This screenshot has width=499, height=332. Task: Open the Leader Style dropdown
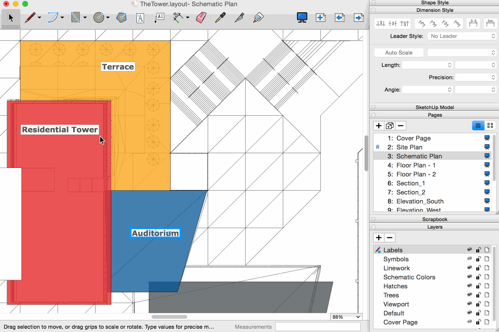(x=462, y=36)
